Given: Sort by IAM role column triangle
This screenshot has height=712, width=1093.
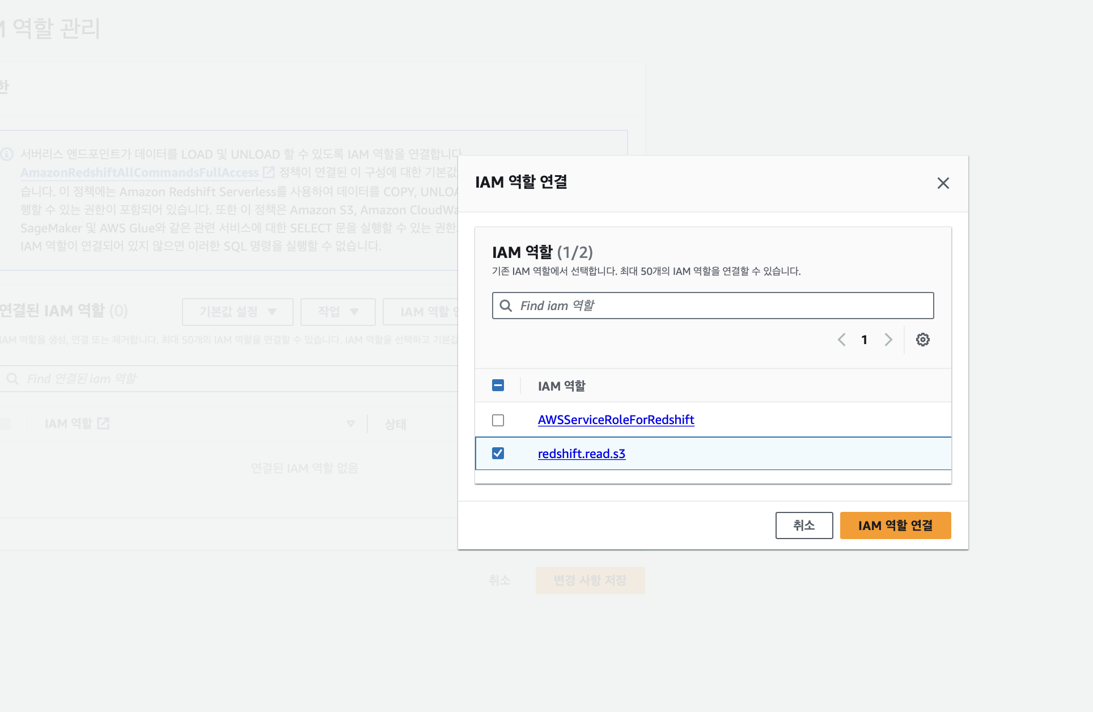Looking at the screenshot, I should 351,424.
